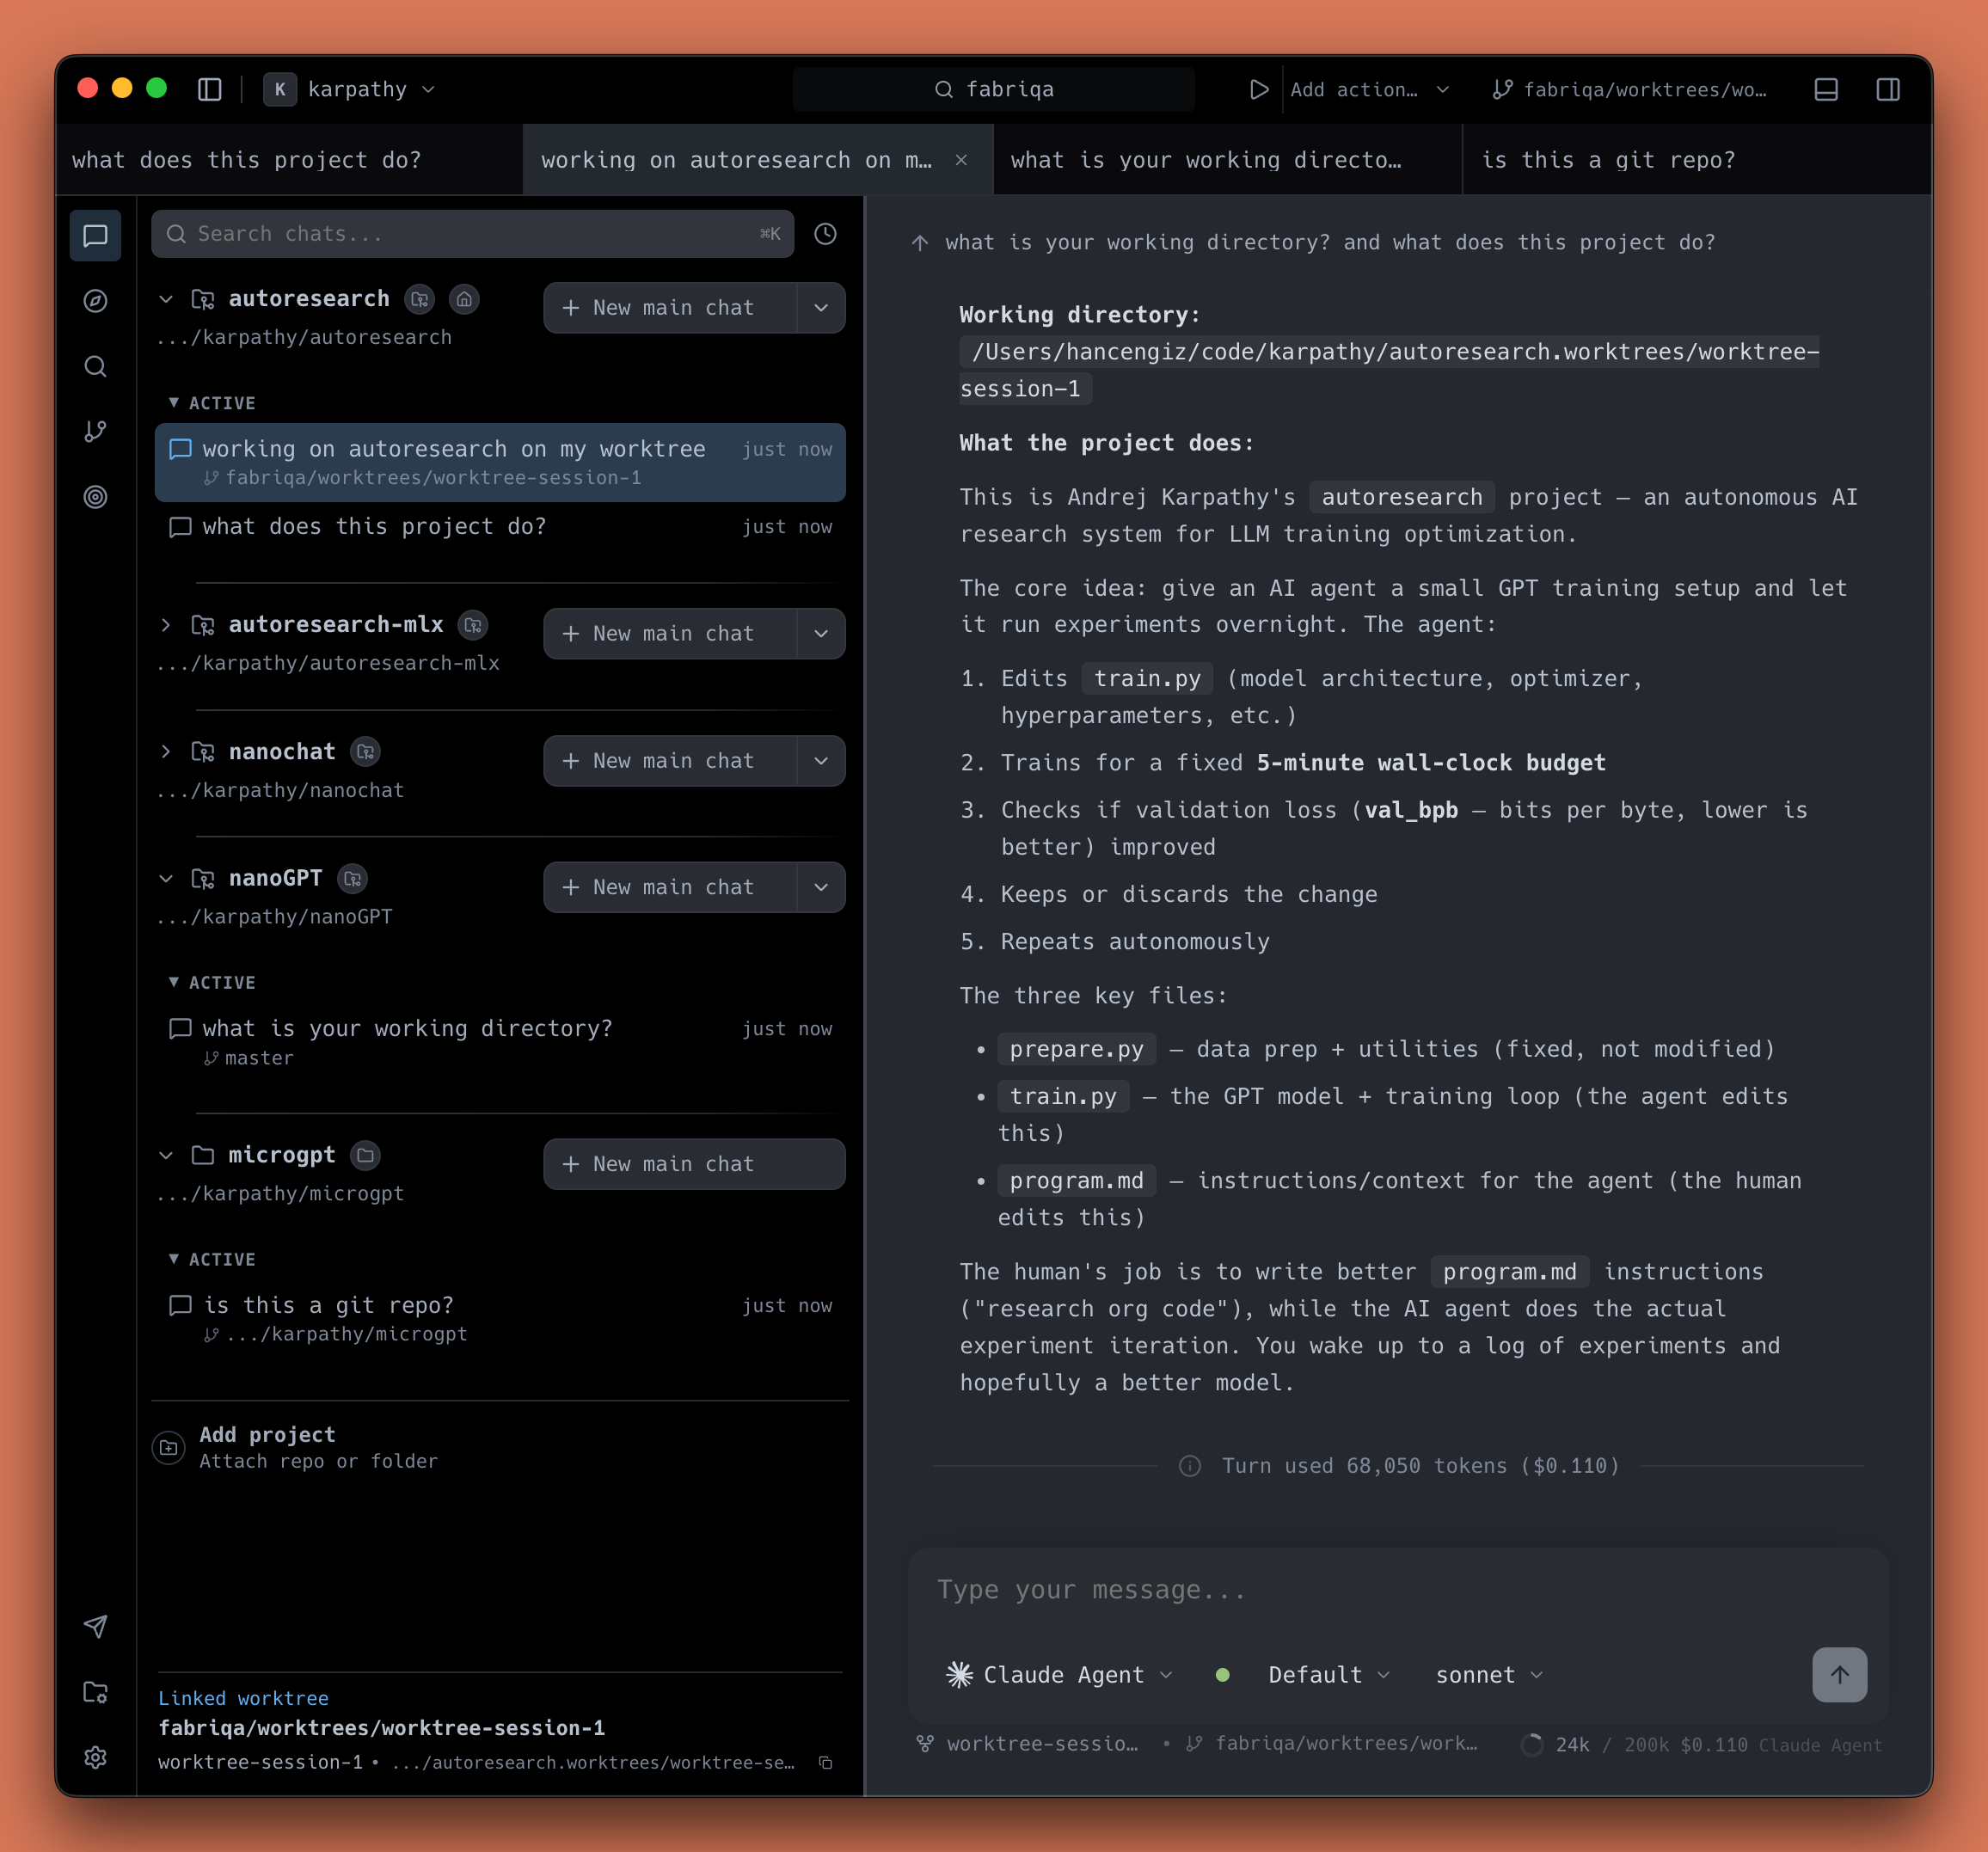The image size is (1988, 1852).
Task: Open the git branches sidebar icon
Action: click(x=95, y=431)
